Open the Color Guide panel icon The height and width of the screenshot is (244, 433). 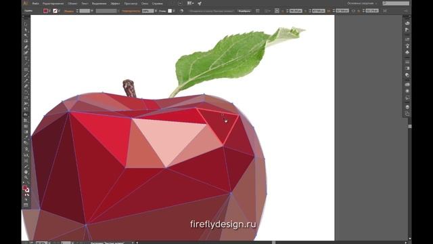[407, 30]
